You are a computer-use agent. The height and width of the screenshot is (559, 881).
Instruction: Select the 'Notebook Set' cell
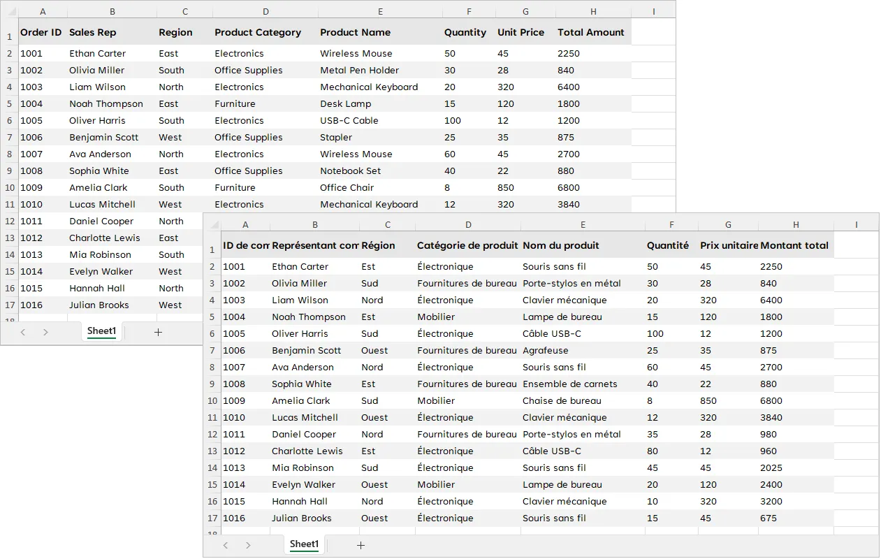click(380, 170)
